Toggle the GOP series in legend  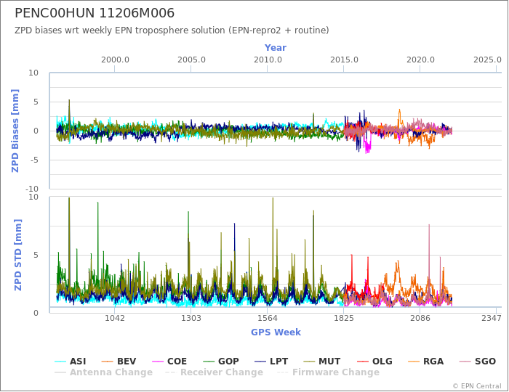[221, 362]
